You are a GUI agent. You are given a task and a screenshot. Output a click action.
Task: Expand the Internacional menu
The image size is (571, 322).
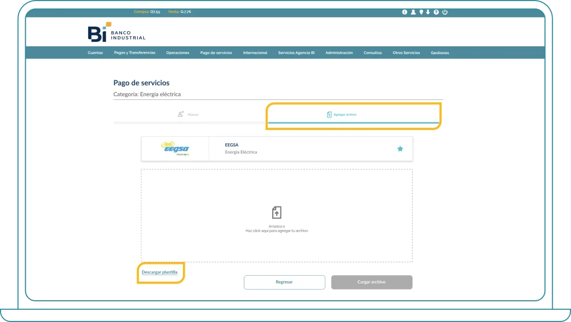coord(255,53)
